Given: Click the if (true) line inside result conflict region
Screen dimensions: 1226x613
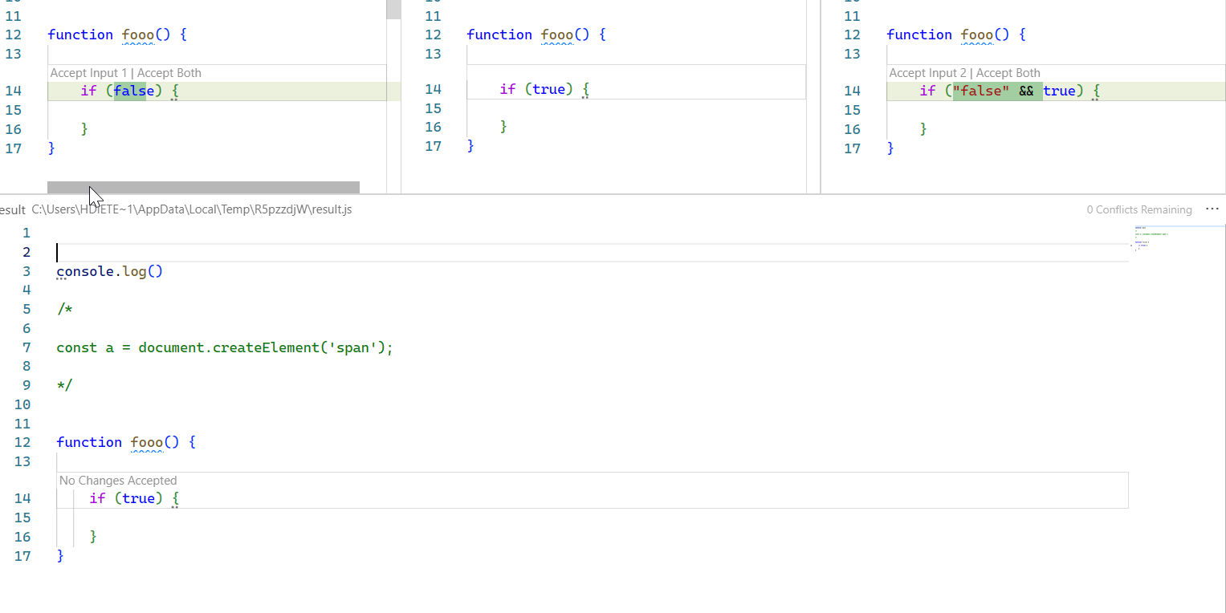Looking at the screenshot, I should [132, 498].
